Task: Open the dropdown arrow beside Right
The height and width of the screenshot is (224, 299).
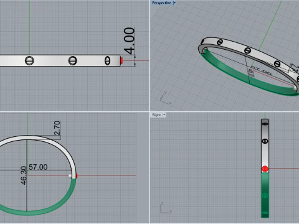Action: pyautogui.click(x=164, y=114)
